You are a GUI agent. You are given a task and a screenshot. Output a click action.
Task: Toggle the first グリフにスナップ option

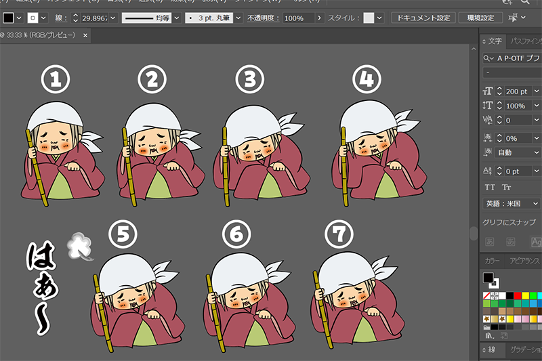489,241
